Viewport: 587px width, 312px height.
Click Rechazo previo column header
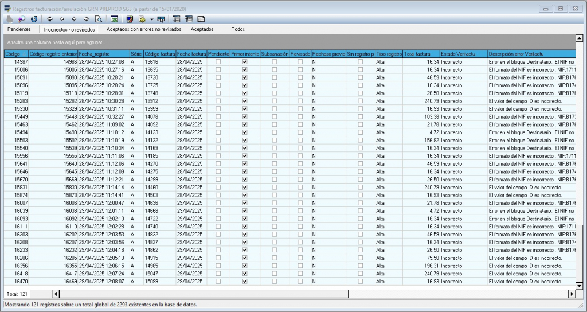coord(328,54)
